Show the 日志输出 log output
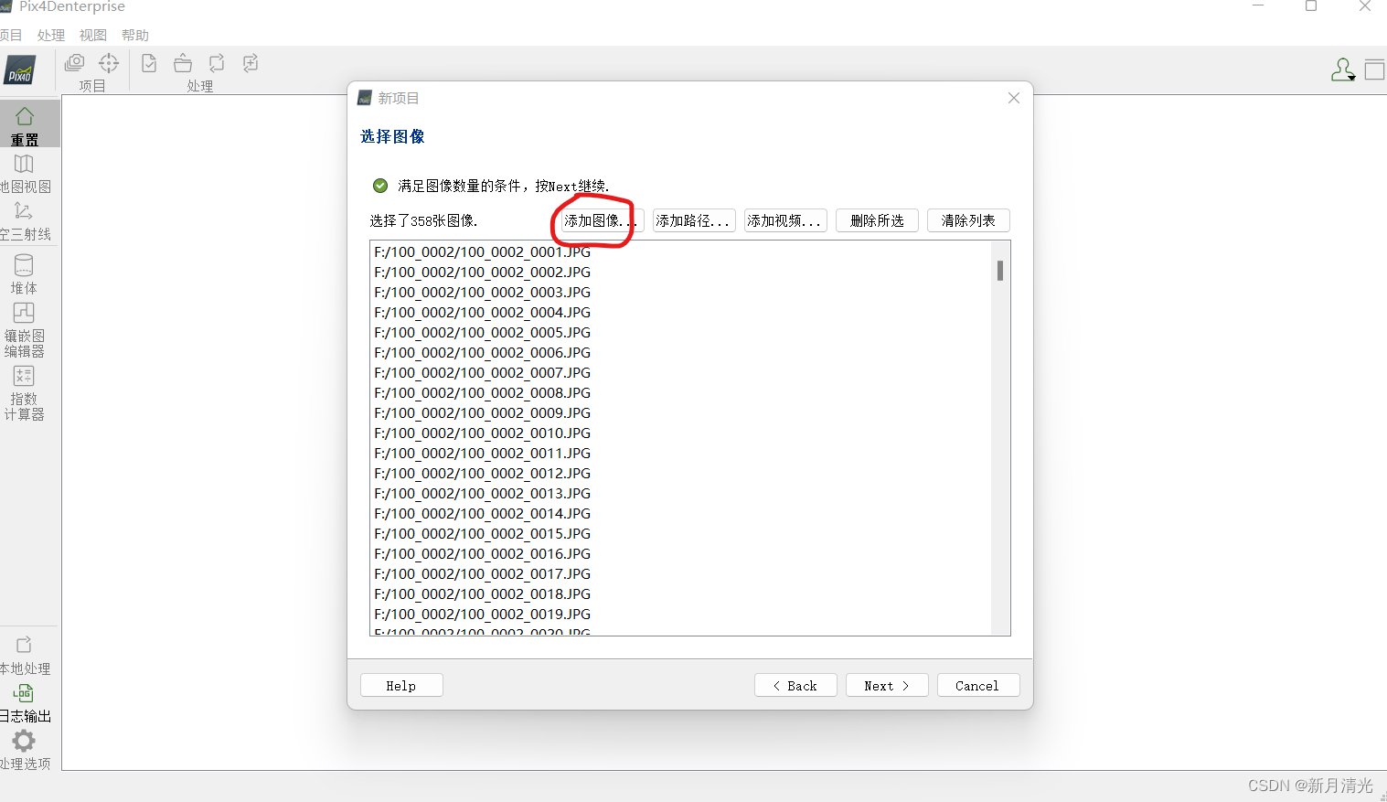The height and width of the screenshot is (802, 1387). 25,703
